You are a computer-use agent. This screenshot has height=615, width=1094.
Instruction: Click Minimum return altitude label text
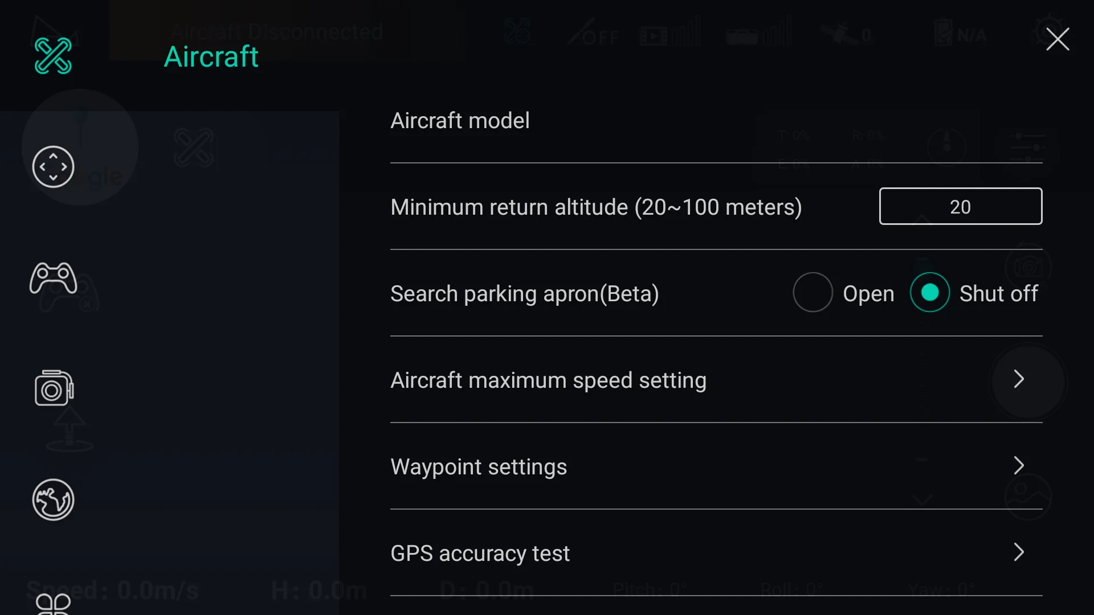pos(596,207)
